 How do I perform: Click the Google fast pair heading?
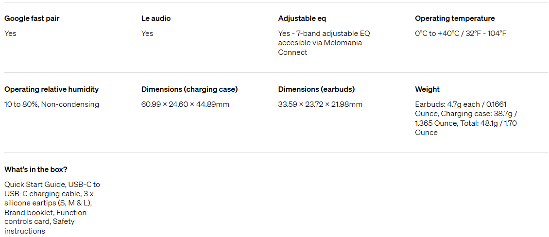tap(32, 18)
